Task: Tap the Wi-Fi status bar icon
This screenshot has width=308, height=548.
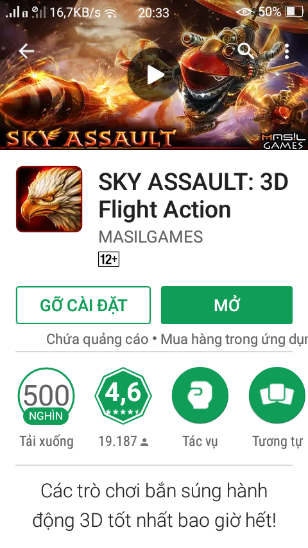Action: tap(111, 13)
